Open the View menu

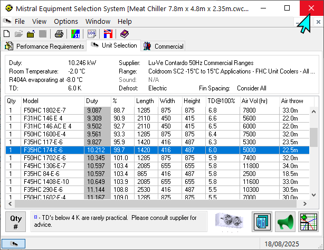39,21
